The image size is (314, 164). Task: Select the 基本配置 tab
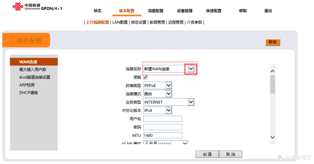pos(126,11)
